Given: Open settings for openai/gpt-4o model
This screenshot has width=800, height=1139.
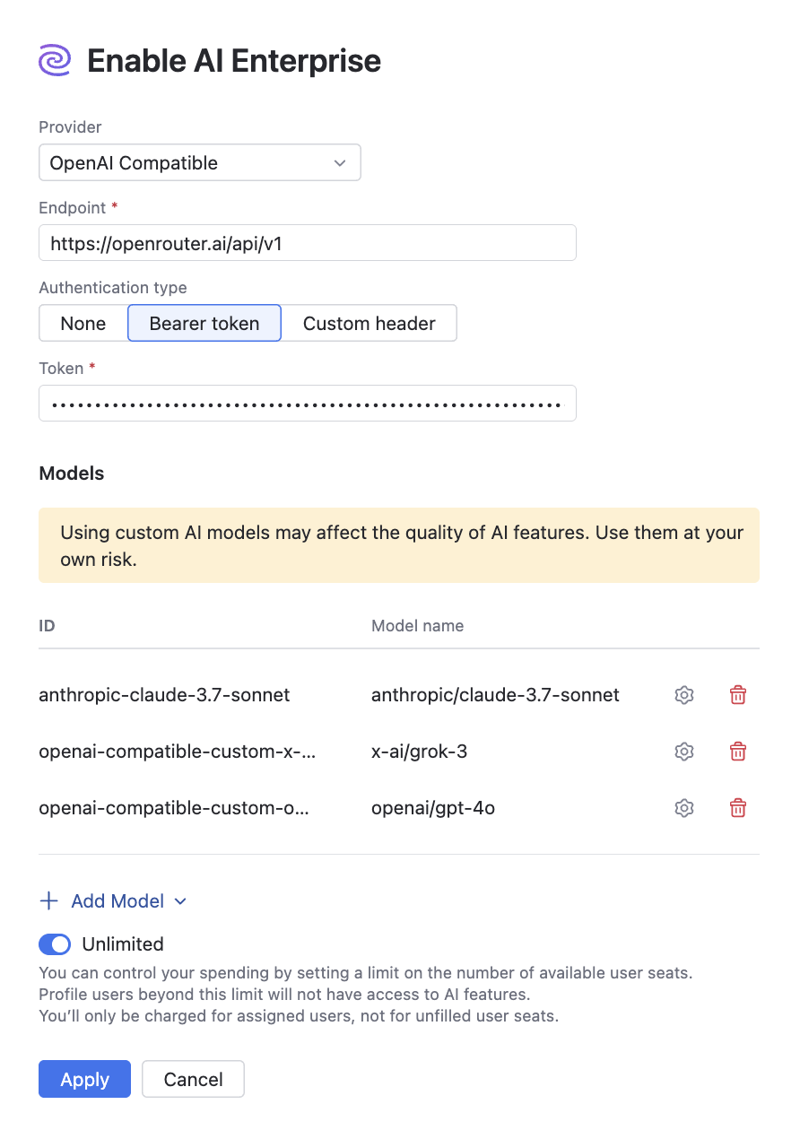Looking at the screenshot, I should coord(683,808).
